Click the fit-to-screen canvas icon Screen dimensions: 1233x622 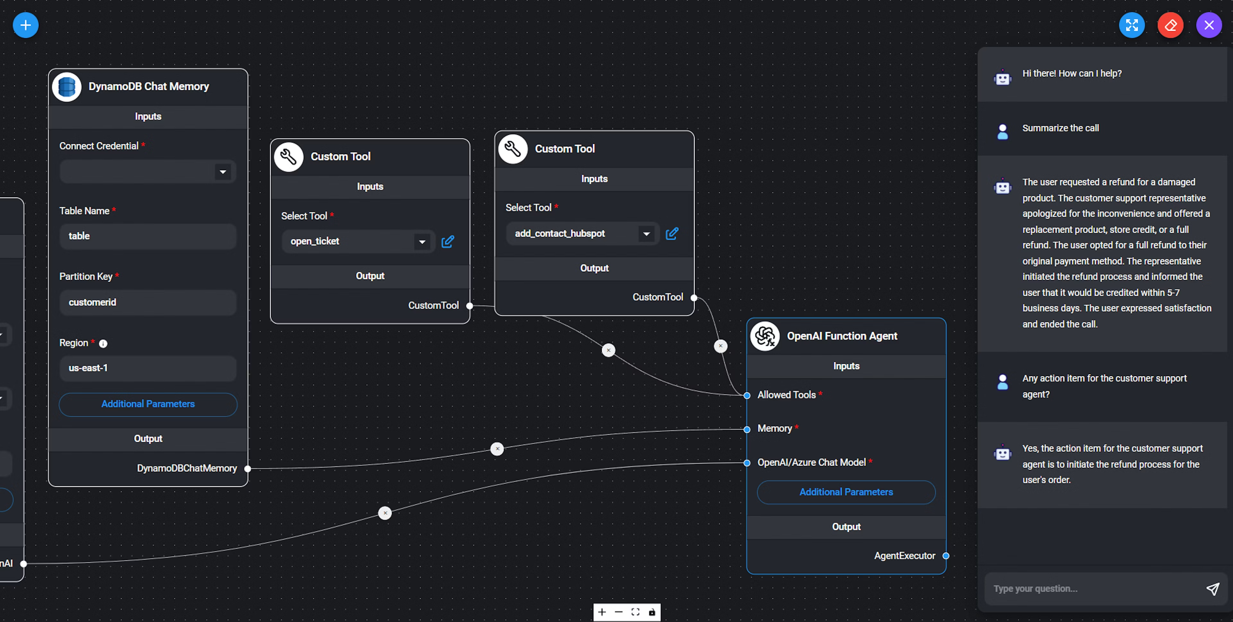coord(635,612)
